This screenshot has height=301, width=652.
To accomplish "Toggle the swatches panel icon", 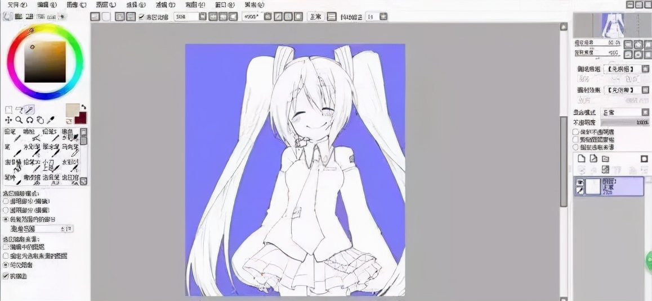I will click(51, 17).
